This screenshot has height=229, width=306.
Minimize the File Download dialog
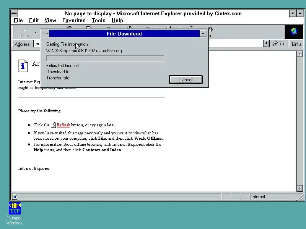(203, 34)
